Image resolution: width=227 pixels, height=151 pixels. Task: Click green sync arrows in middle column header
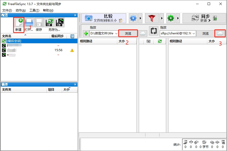pyautogui.click(x=160, y=41)
